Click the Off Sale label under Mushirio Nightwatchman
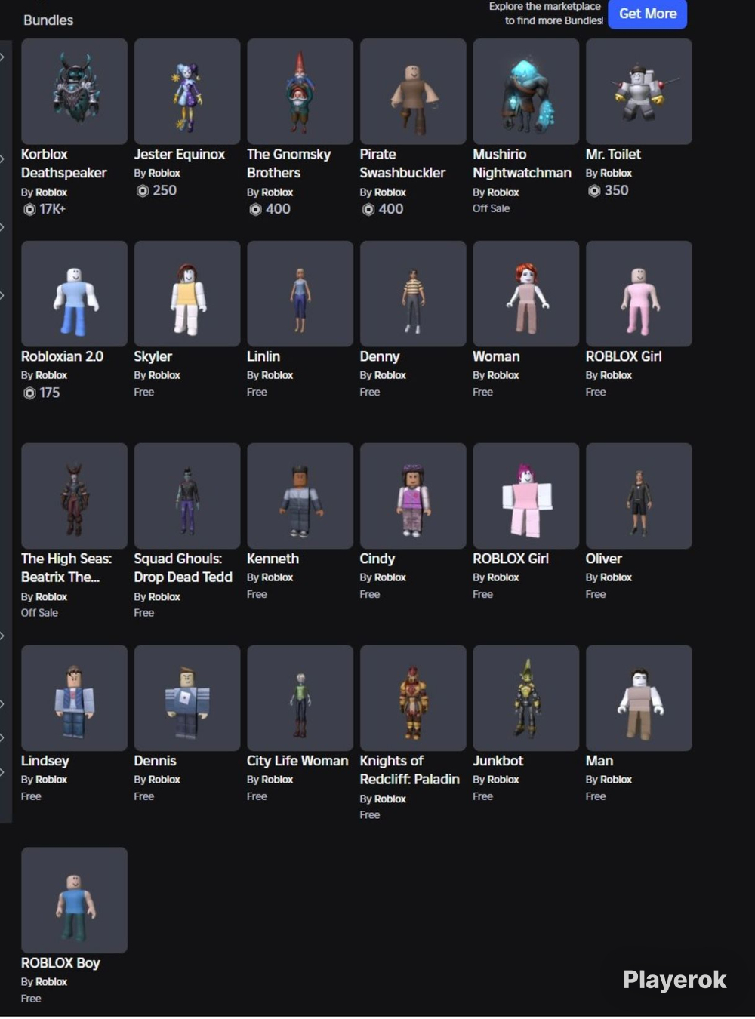Viewport: 755px width, 1019px height. (491, 208)
